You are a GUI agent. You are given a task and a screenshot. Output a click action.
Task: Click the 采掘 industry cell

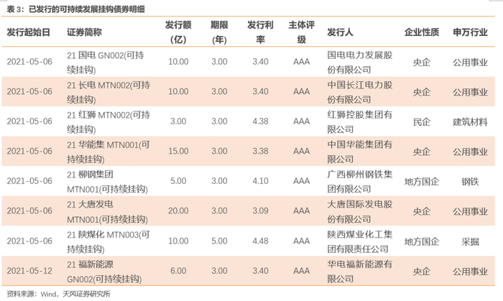click(470, 241)
